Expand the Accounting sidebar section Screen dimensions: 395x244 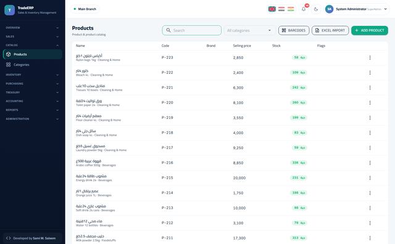(x=32, y=101)
